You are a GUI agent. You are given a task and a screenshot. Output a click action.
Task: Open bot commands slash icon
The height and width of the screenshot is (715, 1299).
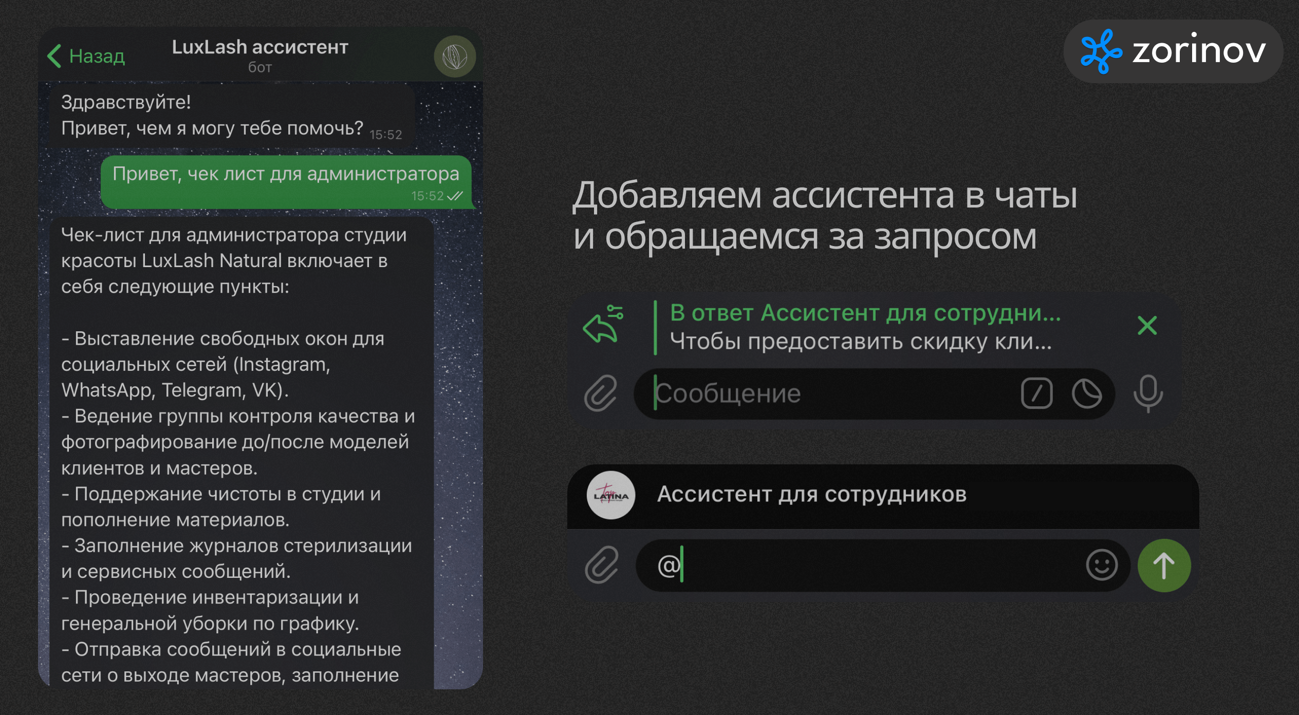1036,393
